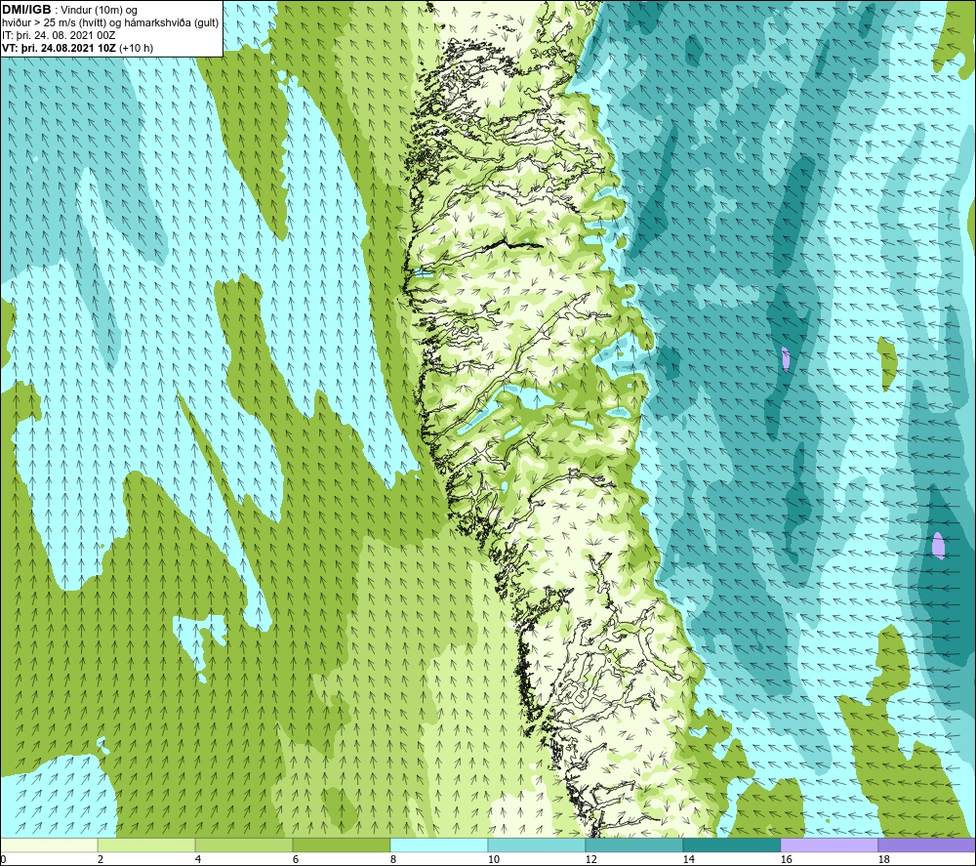Click the purple above-18 m/s legend swatch

926,845
